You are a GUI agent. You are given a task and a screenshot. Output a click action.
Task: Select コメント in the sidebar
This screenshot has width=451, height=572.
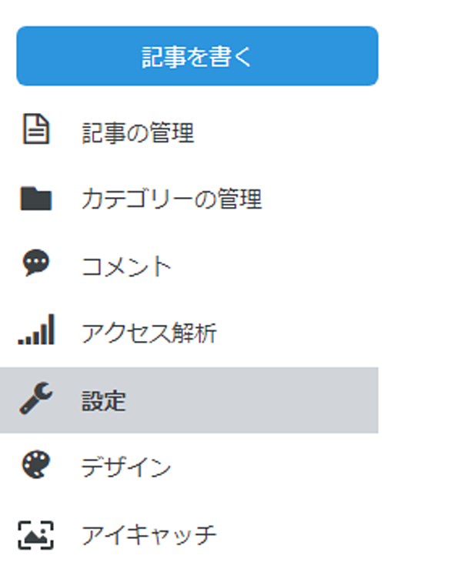click(x=126, y=266)
